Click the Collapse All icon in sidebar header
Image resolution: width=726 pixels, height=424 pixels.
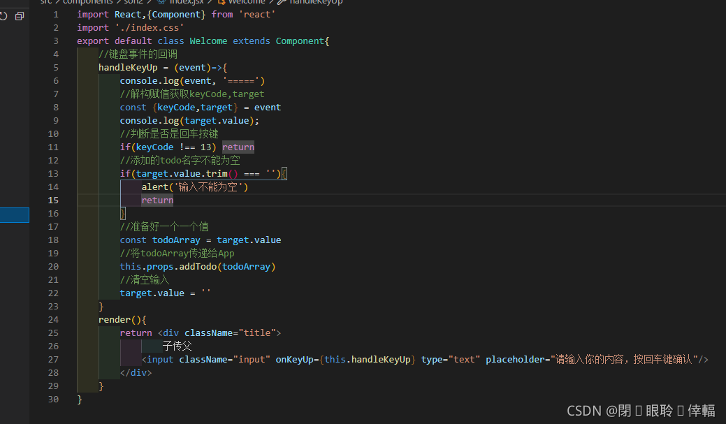tap(20, 16)
